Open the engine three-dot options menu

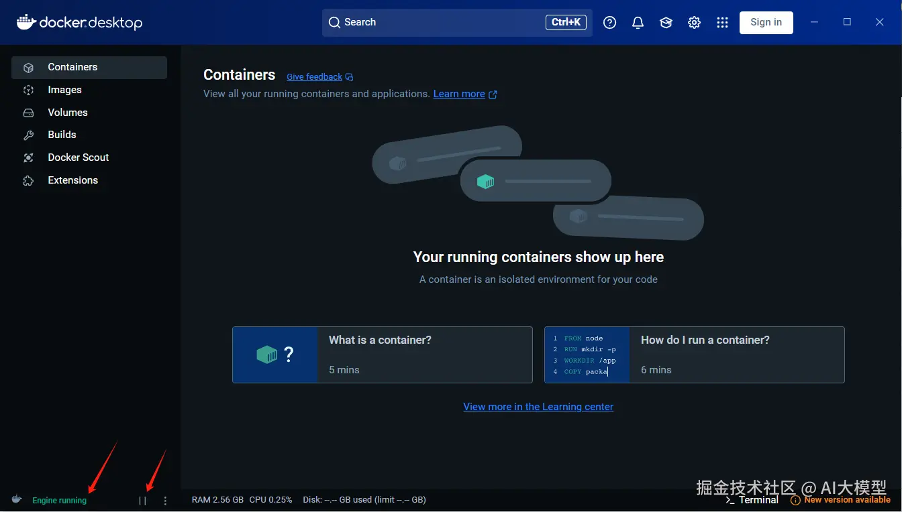165,501
